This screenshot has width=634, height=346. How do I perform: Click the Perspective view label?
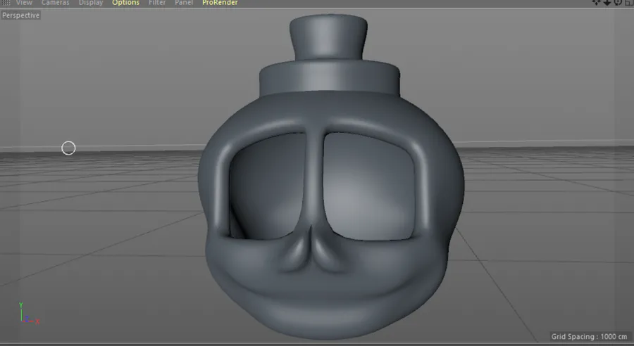point(20,15)
